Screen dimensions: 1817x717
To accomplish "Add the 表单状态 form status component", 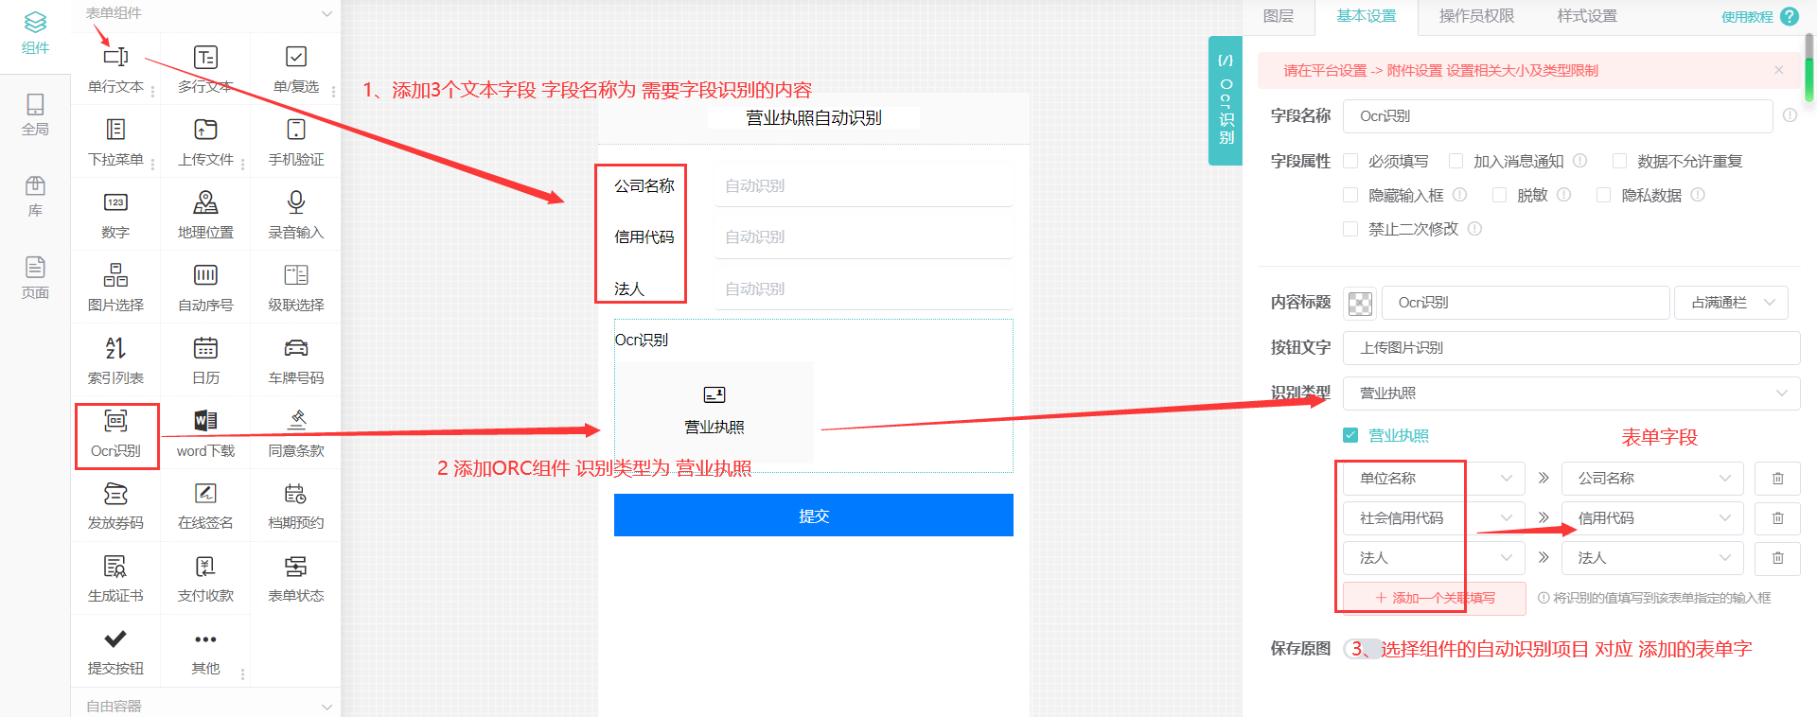I will pos(296,579).
